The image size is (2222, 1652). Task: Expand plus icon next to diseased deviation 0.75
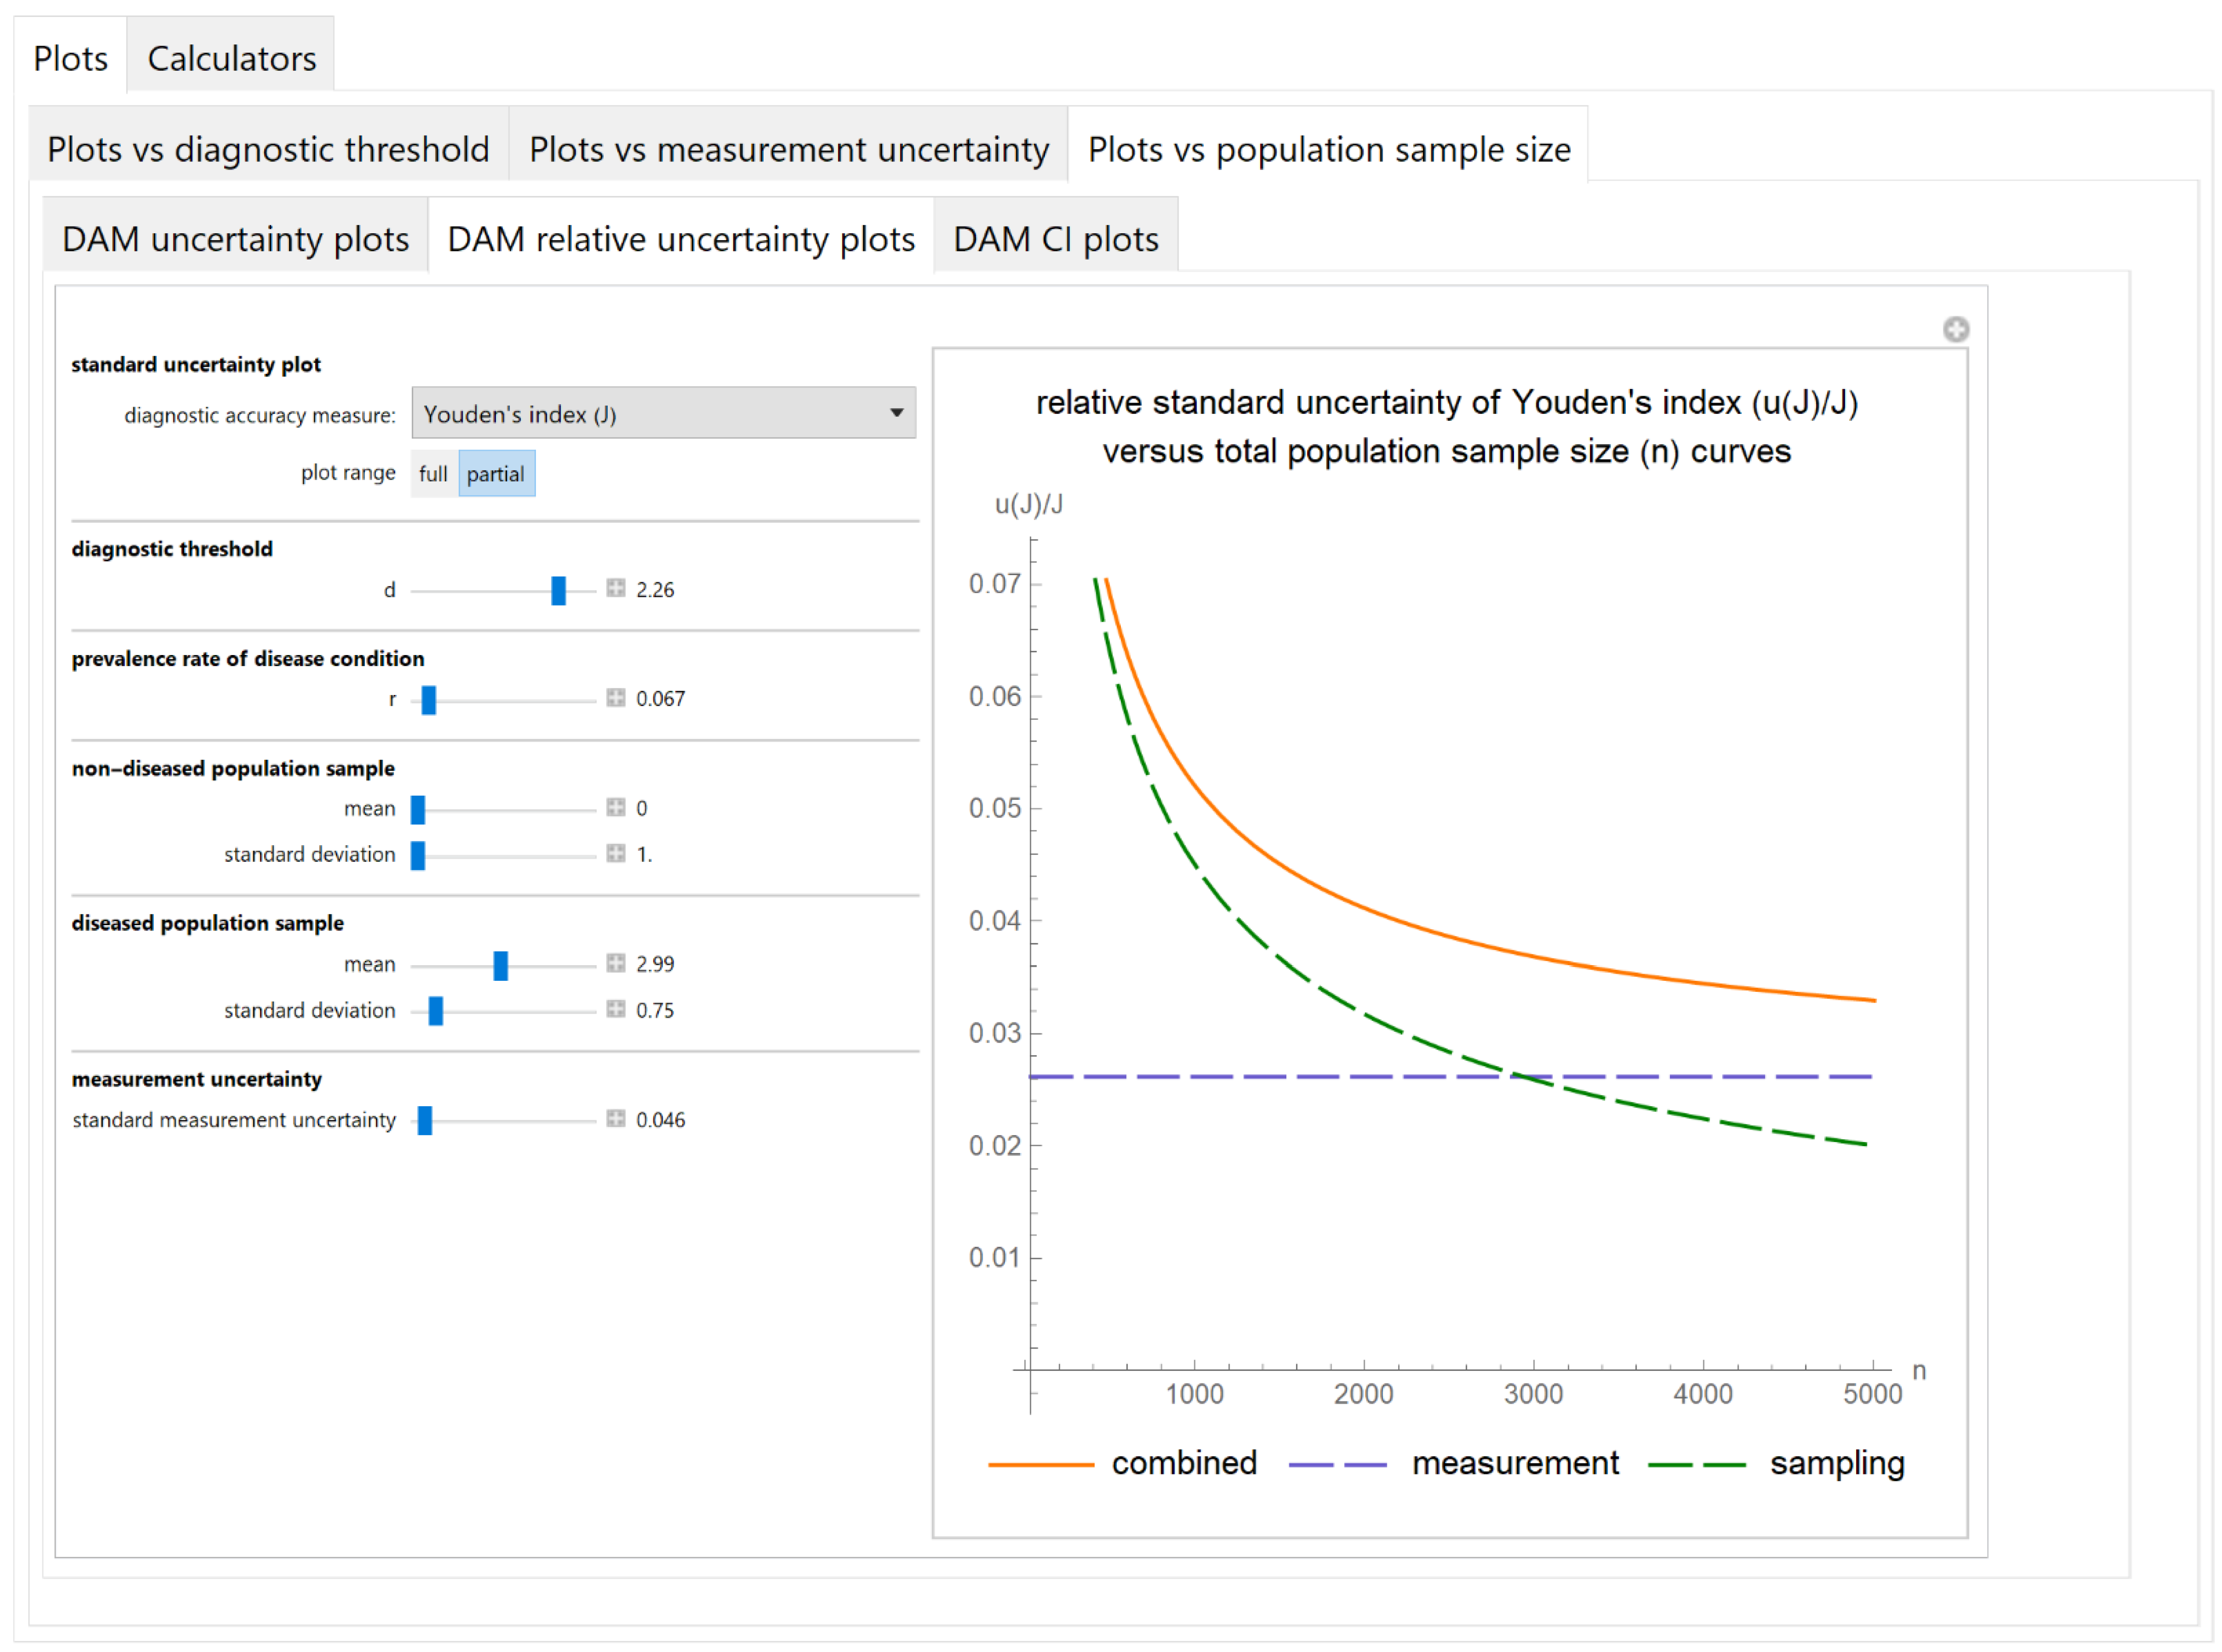pyautogui.click(x=615, y=1009)
